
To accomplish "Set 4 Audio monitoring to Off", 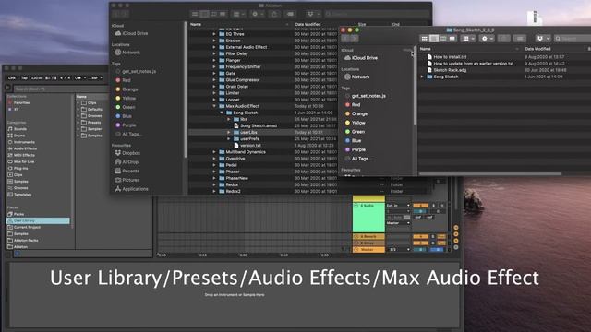I will 406,218.
